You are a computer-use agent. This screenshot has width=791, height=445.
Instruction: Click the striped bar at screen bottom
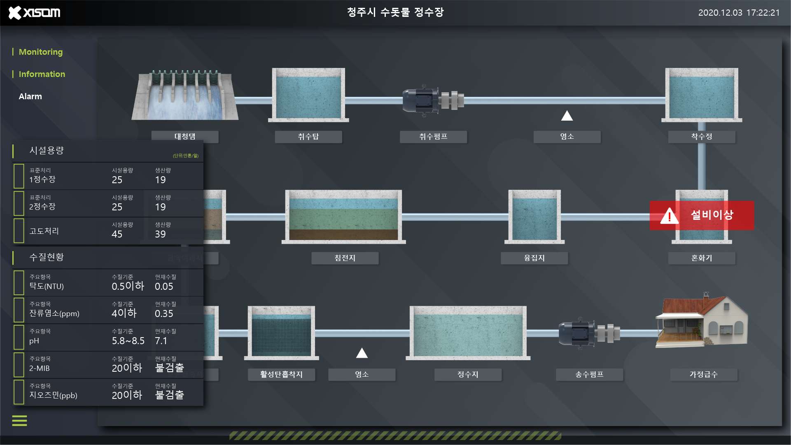tap(395, 435)
